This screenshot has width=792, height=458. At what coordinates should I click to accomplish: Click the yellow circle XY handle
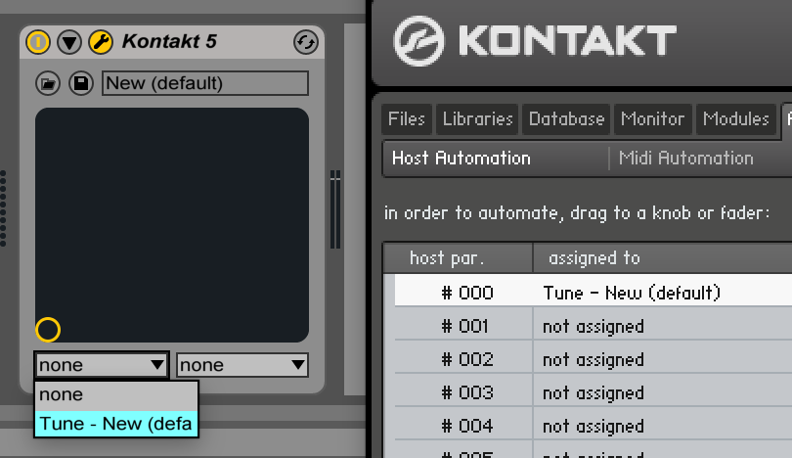click(x=48, y=330)
